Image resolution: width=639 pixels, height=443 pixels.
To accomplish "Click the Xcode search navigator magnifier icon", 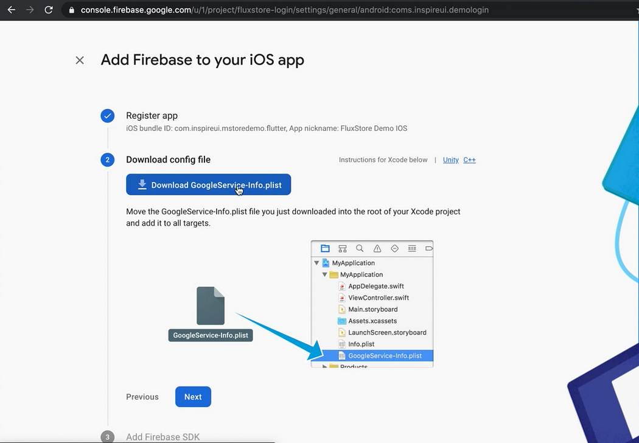I will (360, 248).
